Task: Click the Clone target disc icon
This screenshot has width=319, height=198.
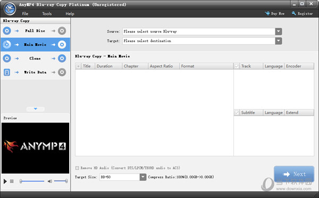Action: coord(62,59)
